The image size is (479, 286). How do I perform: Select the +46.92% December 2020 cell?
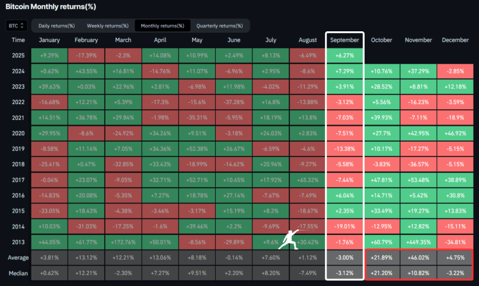[x=456, y=133]
